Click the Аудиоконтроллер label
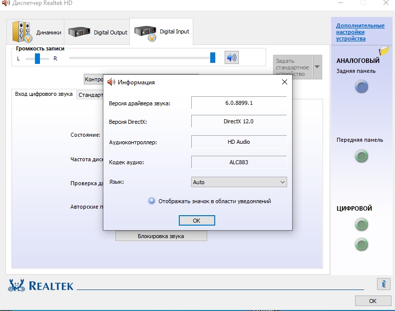The height and width of the screenshot is (311, 395). (x=133, y=143)
